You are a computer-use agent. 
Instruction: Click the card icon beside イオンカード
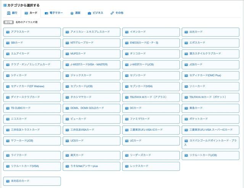coord(127,32)
